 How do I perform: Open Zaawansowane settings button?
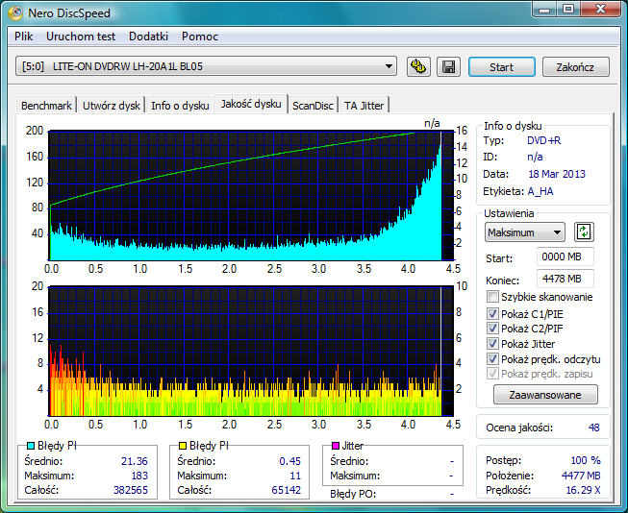[x=545, y=395]
